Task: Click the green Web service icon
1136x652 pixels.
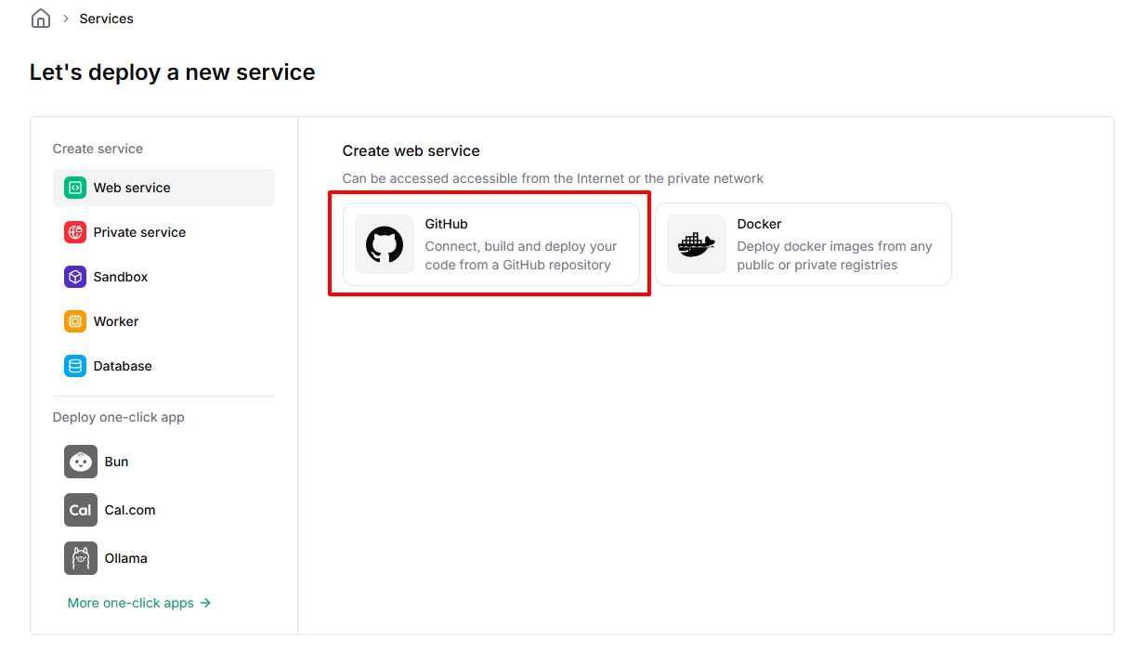Action: tap(75, 188)
